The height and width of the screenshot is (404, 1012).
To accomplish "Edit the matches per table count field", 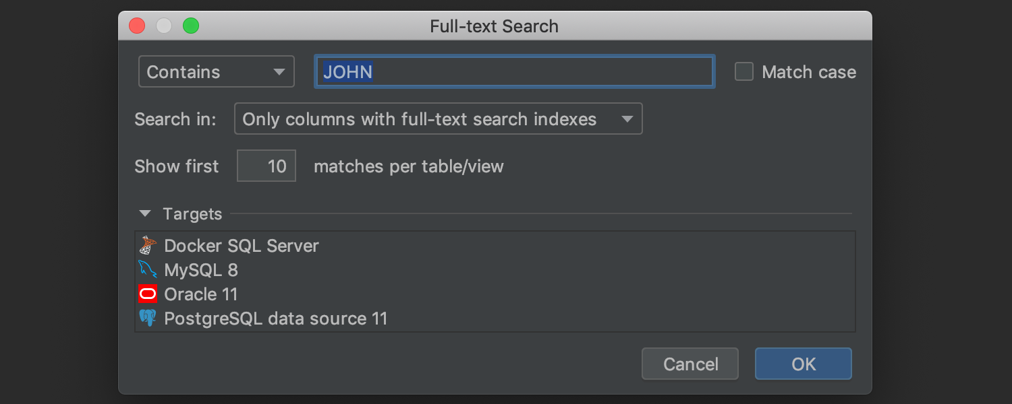I will tap(266, 166).
